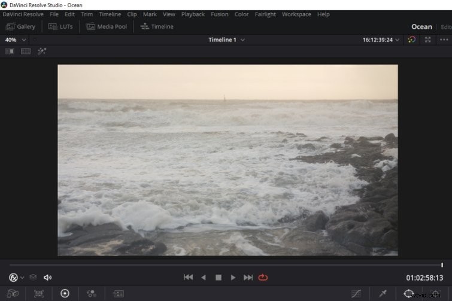Open the Gallery panel
The image size is (452, 301).
pyautogui.click(x=20, y=26)
